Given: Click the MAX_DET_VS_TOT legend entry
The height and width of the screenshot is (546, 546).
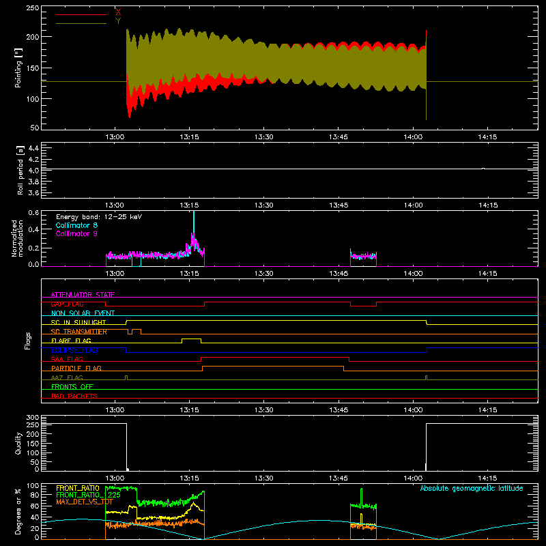Looking at the screenshot, I should 85,502.
